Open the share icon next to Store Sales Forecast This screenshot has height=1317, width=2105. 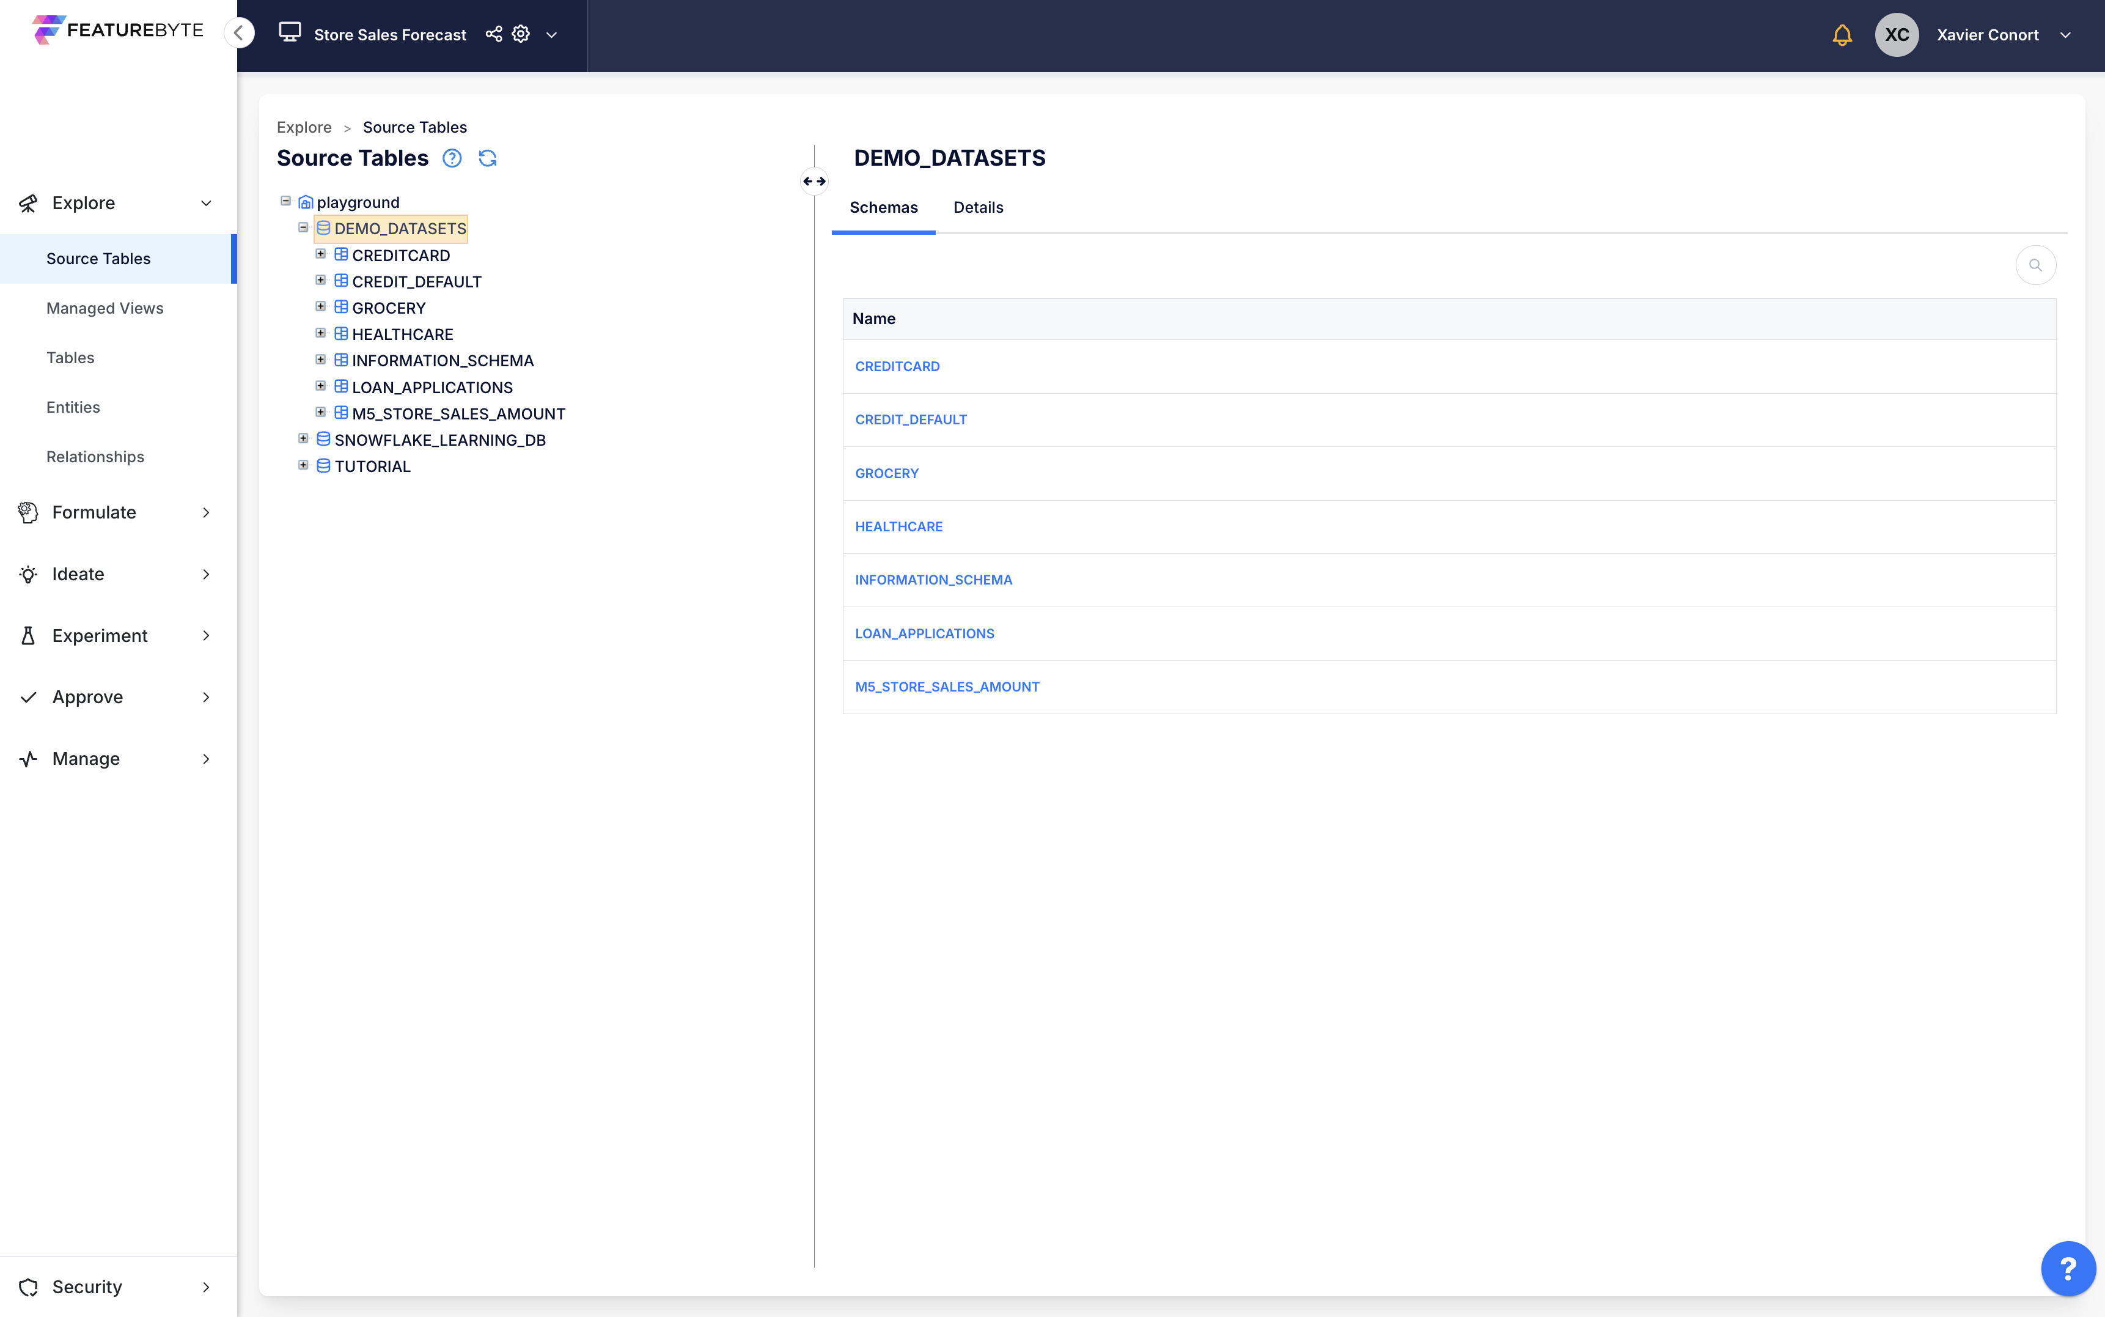pyautogui.click(x=494, y=34)
